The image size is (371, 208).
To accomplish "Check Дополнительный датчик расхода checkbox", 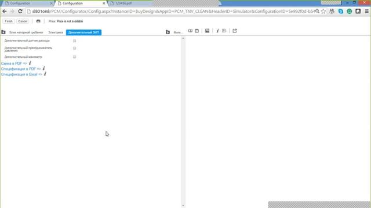I will (75, 41).
